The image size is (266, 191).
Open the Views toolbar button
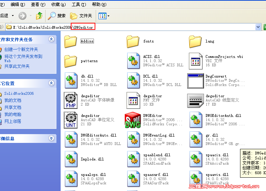[x=102, y=16]
